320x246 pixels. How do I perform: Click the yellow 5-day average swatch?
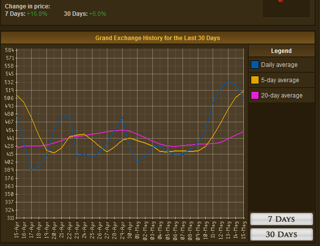[255, 80]
